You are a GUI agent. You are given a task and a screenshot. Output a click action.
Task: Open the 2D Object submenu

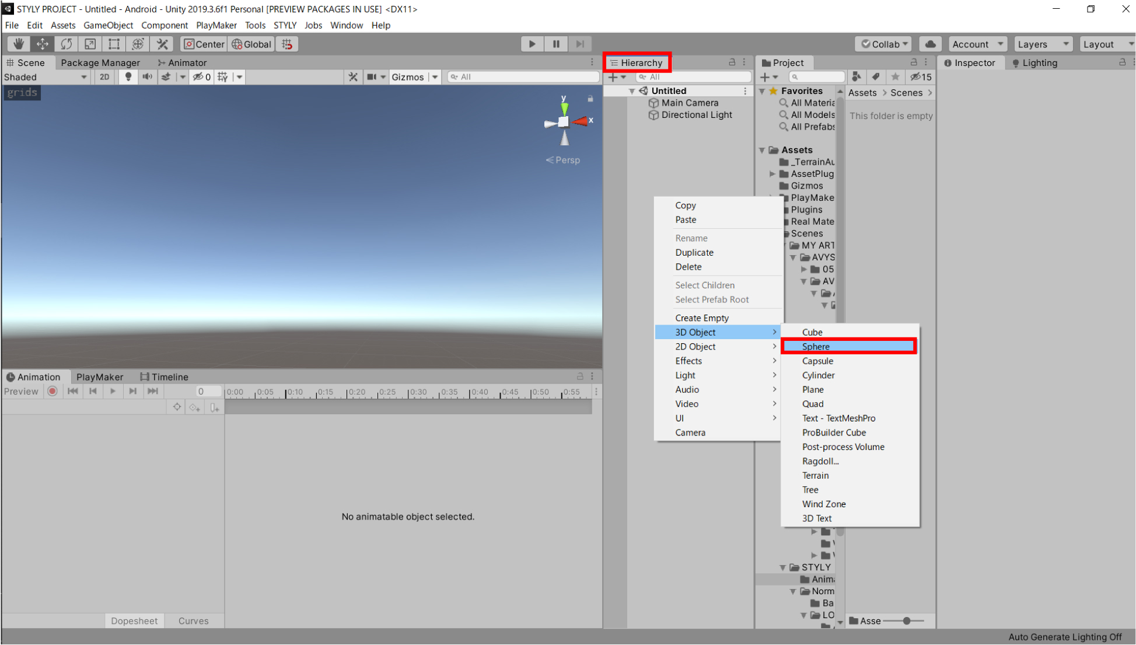718,346
